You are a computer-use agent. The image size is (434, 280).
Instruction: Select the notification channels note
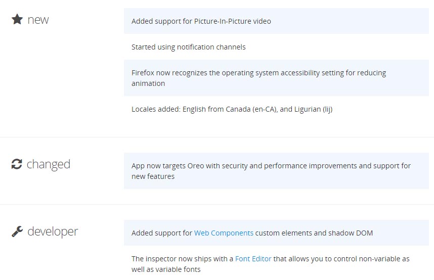click(276, 47)
